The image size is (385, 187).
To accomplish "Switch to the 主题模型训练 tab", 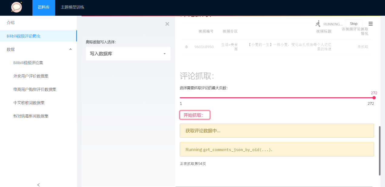I will coord(72,7).
